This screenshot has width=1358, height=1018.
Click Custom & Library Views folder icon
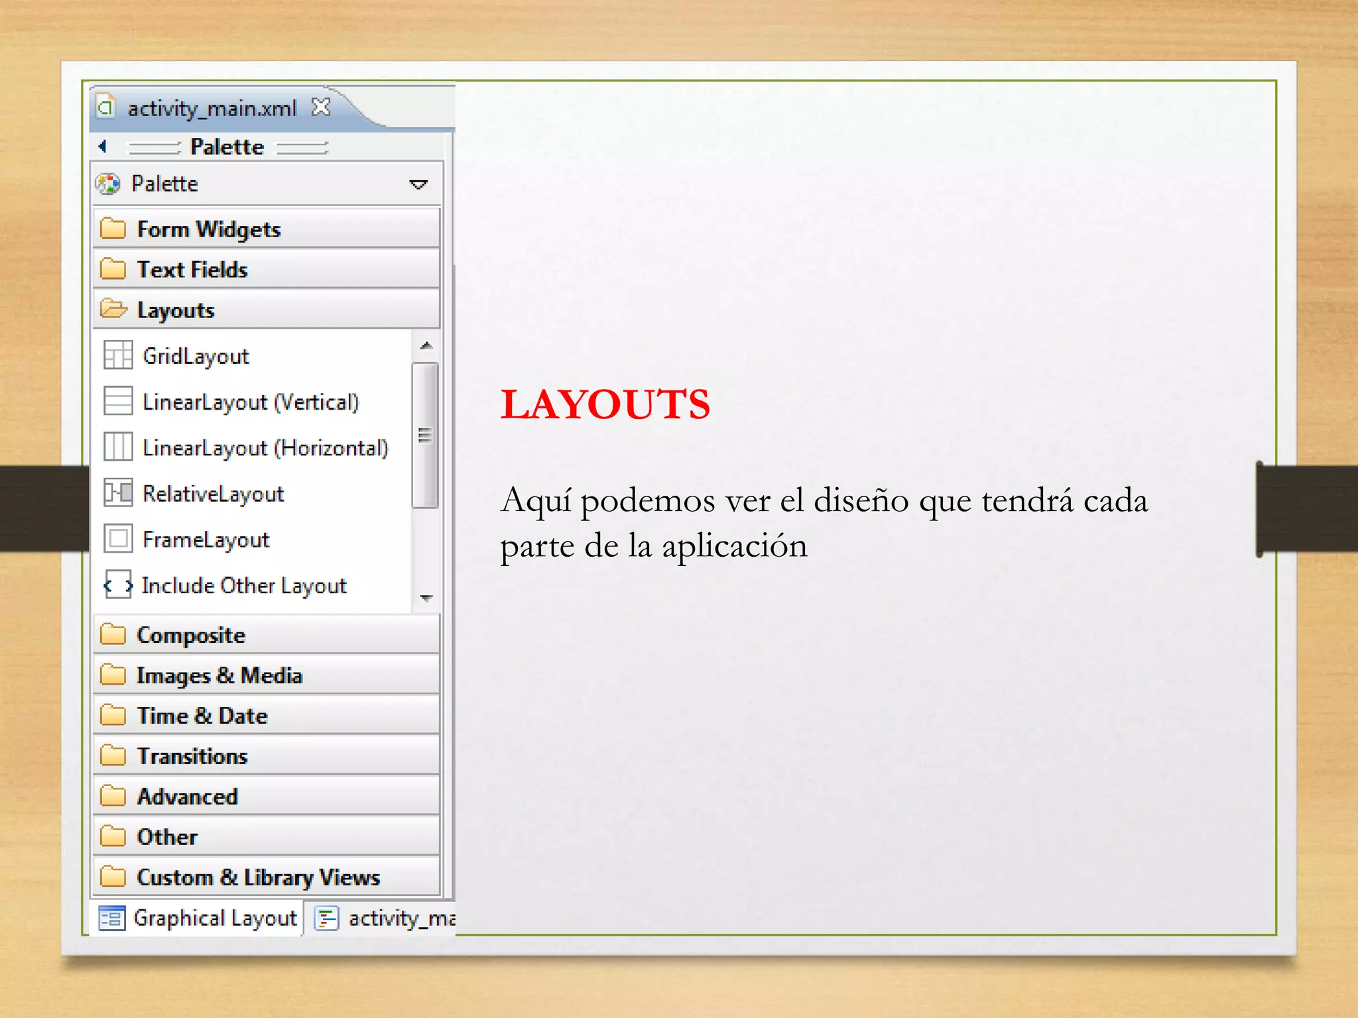pyautogui.click(x=113, y=877)
